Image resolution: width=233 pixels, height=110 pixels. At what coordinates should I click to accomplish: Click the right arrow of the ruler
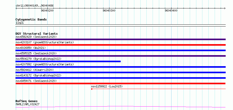[x=225, y=8]
